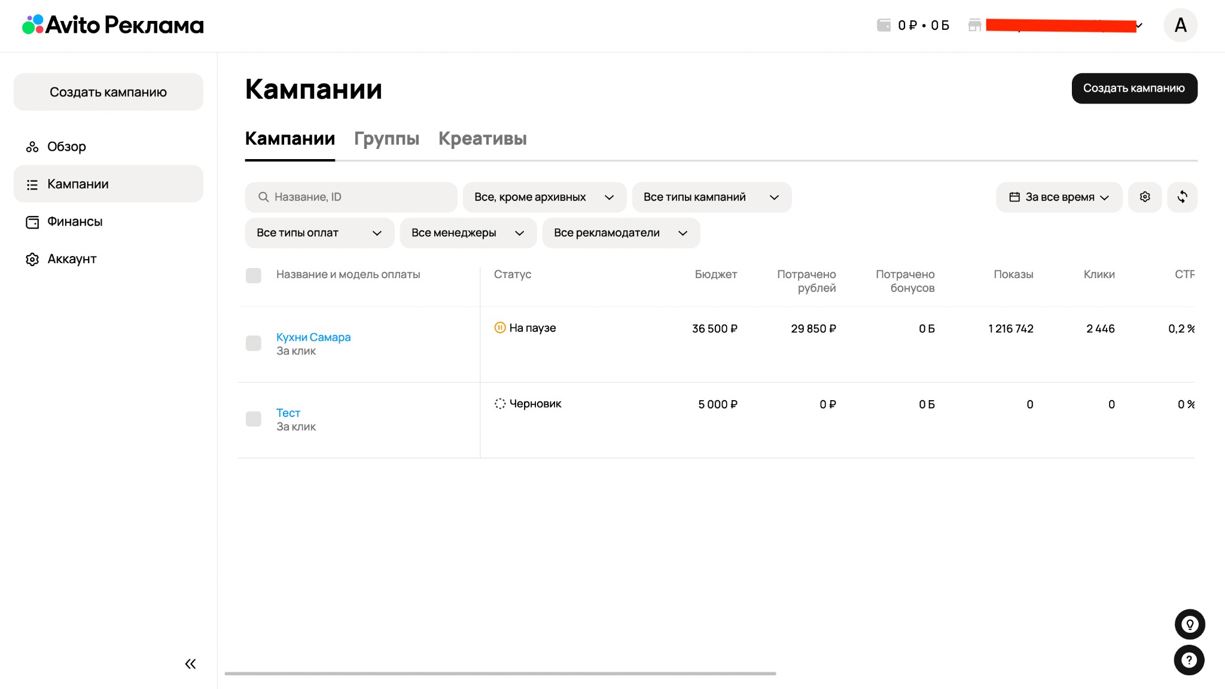Image resolution: width=1225 pixels, height=689 pixels.
Task: Collapse the sidebar with double-chevron icon
Action: 190,664
